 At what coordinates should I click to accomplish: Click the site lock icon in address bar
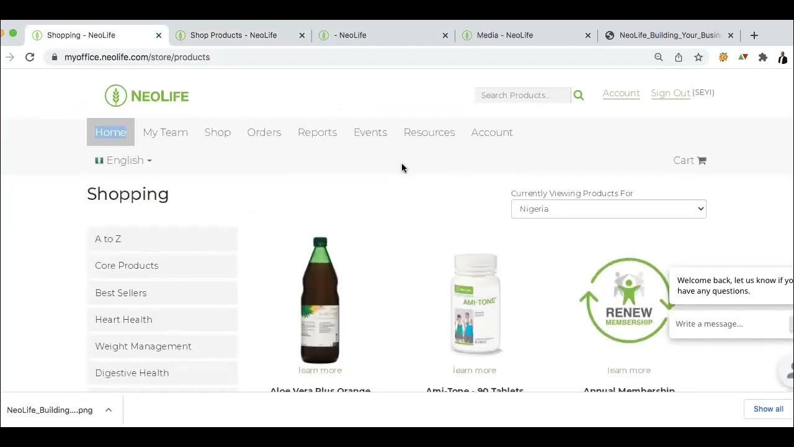55,57
